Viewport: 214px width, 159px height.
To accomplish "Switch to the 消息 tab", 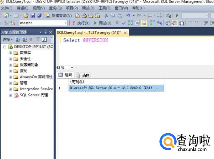I will coord(83,75).
